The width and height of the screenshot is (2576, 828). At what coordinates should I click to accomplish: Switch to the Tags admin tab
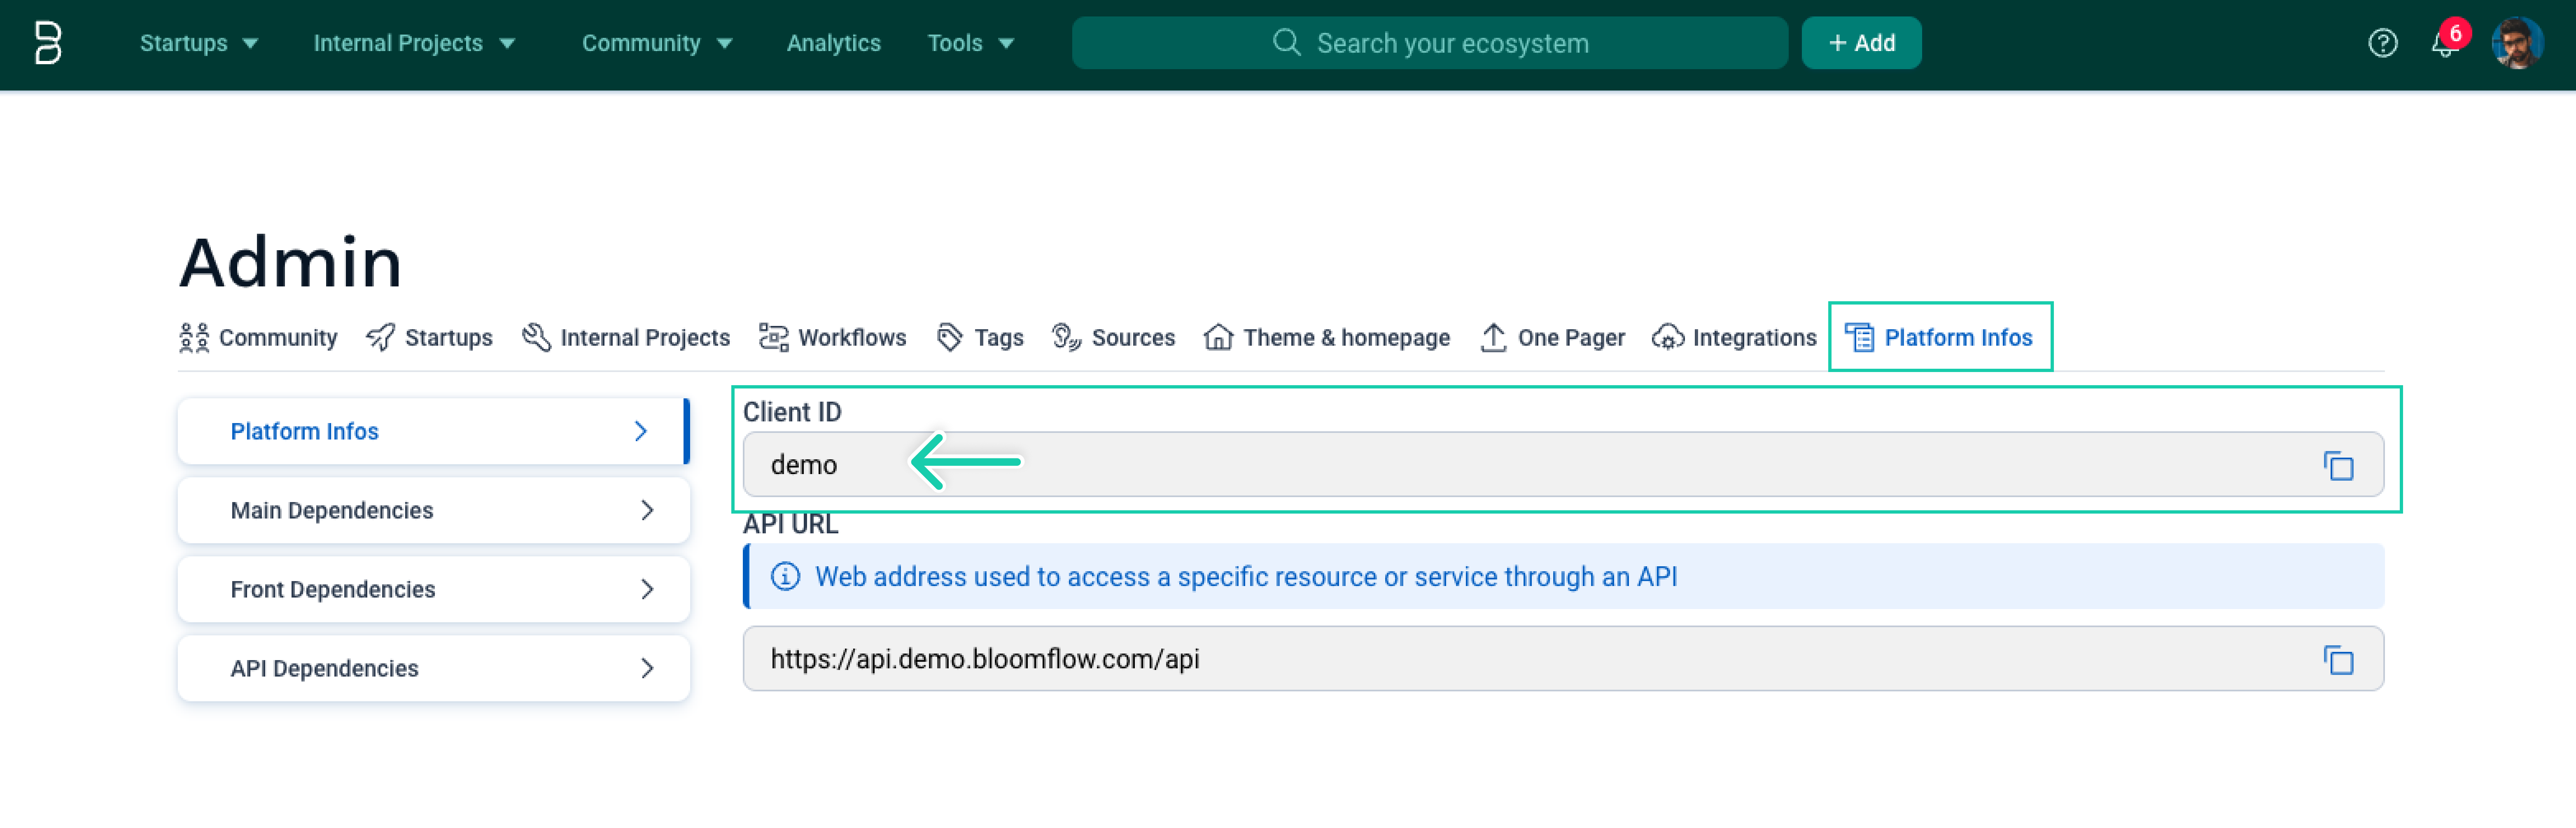click(x=980, y=338)
